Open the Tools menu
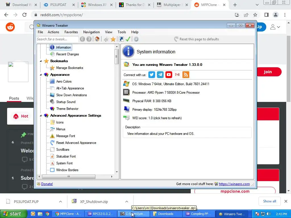The image size is (291, 218). tap(122, 32)
